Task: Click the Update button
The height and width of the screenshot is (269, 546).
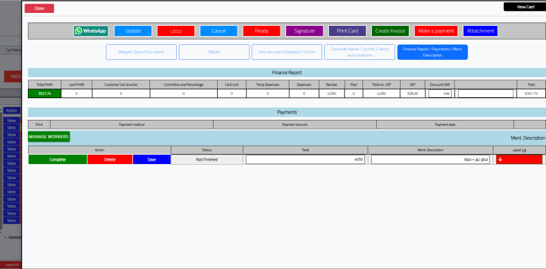Action: click(x=133, y=31)
